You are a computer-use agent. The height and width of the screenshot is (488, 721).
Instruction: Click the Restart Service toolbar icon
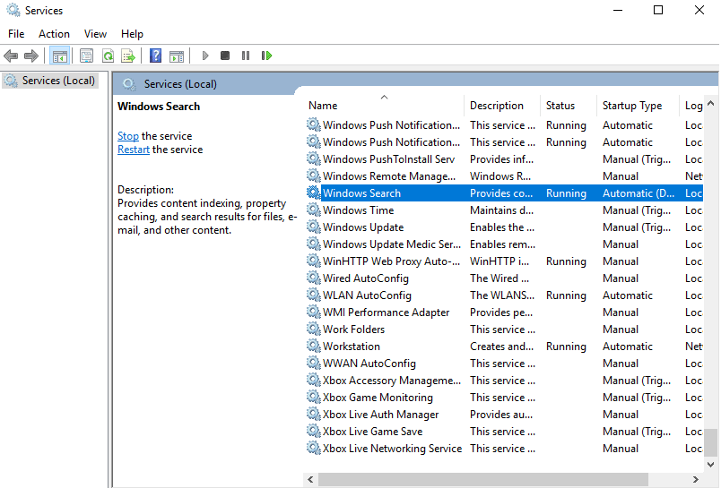[266, 56]
